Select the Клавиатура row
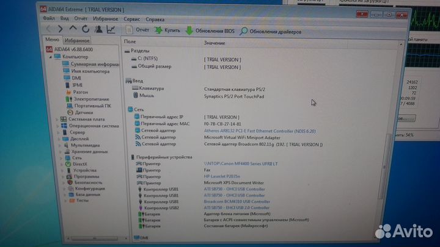440x247 pixels. 199,89
